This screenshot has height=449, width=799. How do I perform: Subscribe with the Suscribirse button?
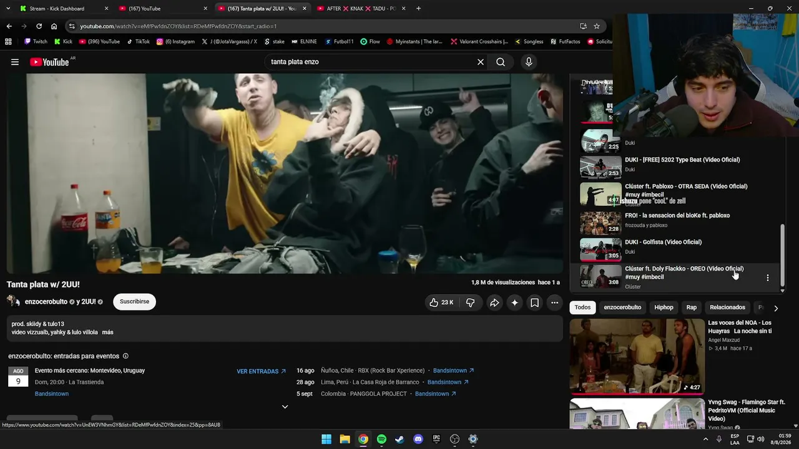coord(134,302)
